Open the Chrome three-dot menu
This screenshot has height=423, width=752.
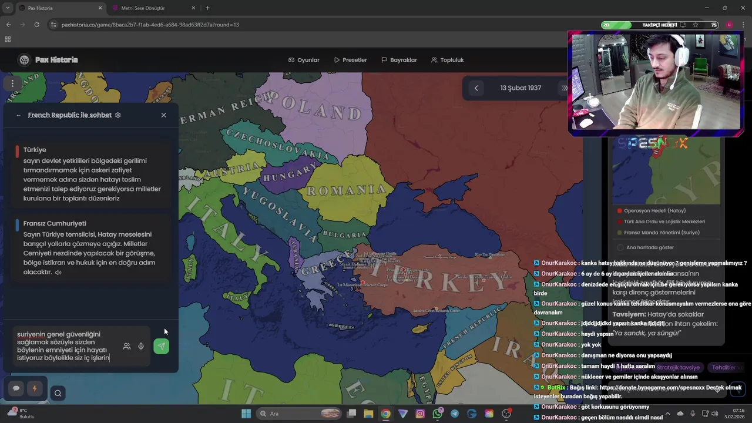point(743,25)
